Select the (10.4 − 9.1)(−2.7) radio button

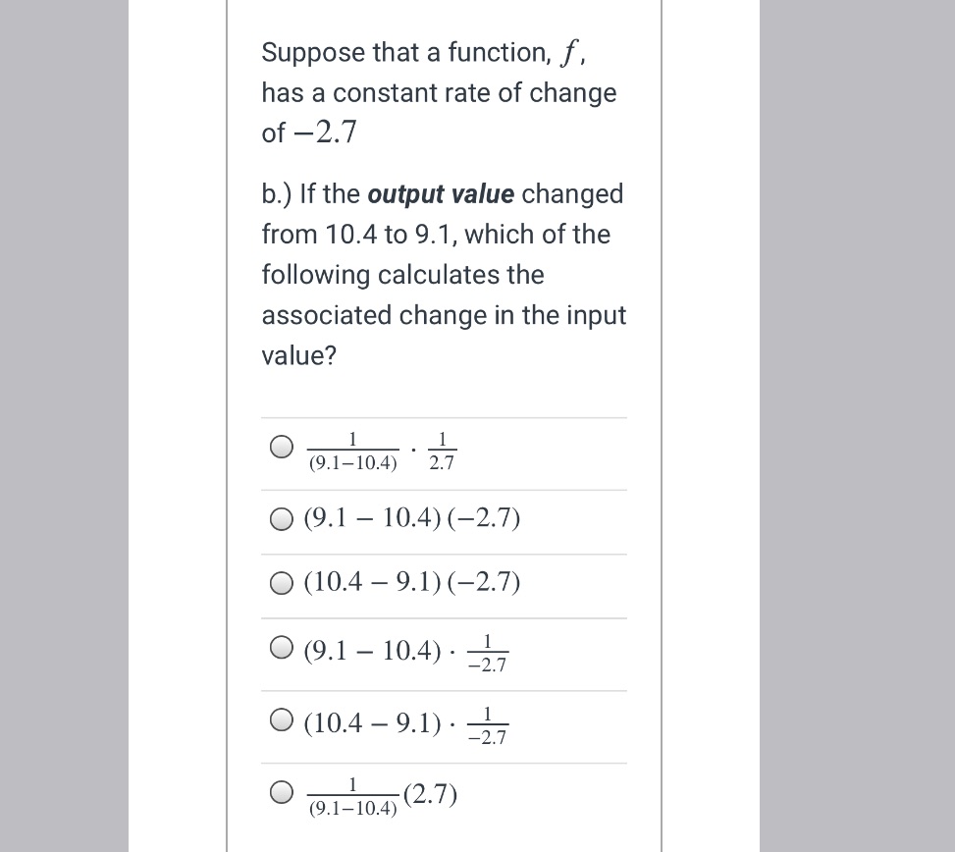tap(281, 583)
